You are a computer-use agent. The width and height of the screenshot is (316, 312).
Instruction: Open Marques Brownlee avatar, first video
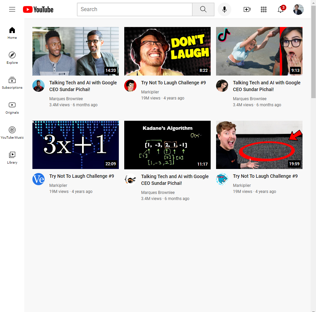(x=38, y=86)
